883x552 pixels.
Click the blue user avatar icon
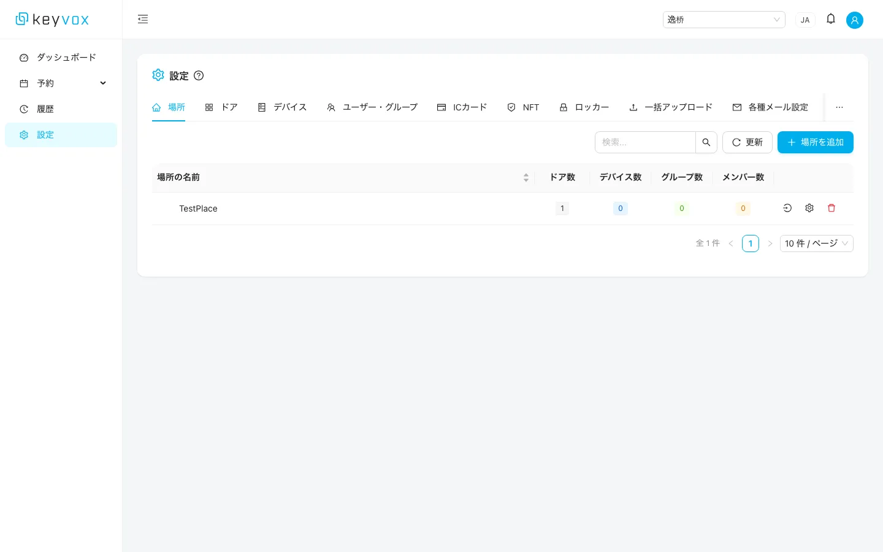(x=855, y=20)
